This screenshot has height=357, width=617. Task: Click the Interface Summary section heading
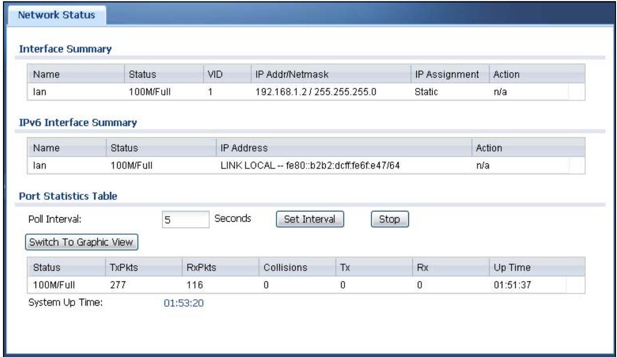coord(65,48)
